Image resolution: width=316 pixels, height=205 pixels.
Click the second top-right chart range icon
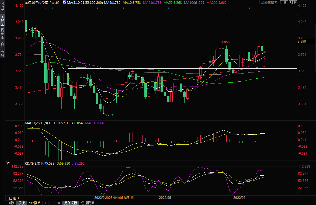tap(286, 2)
